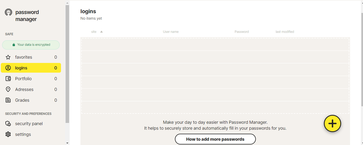Click the Password column header
Screen dimensions: 363x145
[242, 32]
